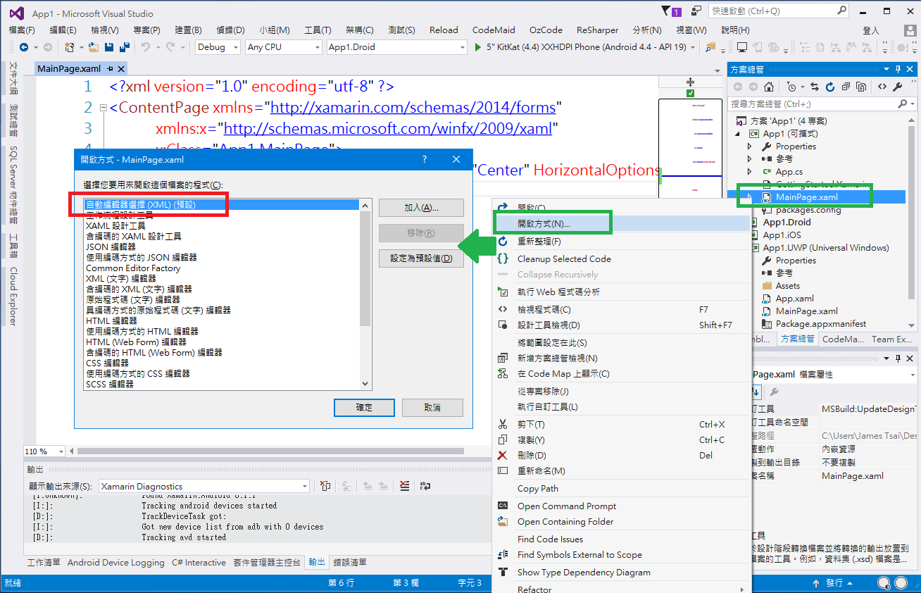
Task: Select Common Editor Factory in editor list
Action: click(x=133, y=268)
